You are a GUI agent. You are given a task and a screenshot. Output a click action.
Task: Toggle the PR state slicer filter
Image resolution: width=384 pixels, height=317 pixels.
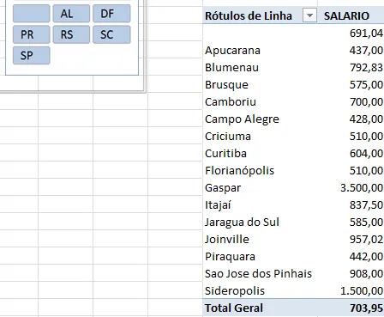(32, 34)
